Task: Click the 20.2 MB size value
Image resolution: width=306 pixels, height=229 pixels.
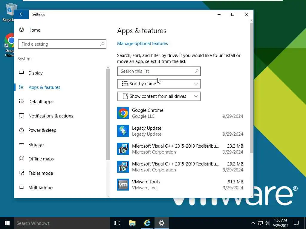Action: 235,164
